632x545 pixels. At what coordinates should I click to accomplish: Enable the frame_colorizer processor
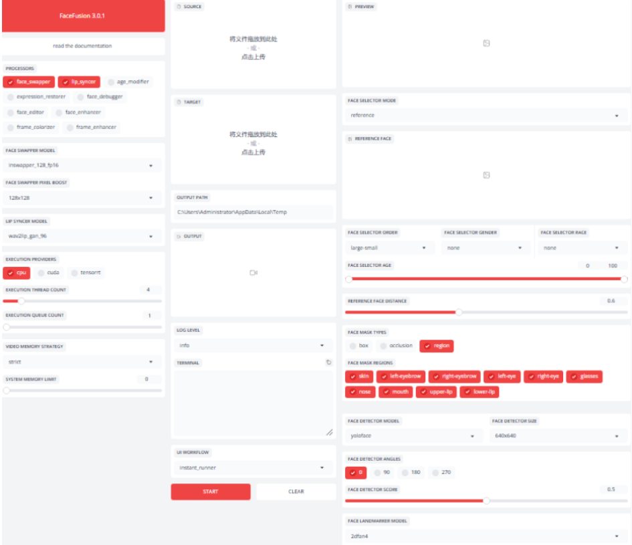(31, 127)
